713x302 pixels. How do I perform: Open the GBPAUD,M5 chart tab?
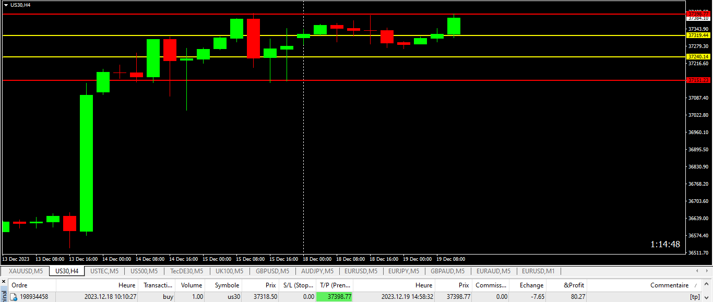[x=447, y=271]
